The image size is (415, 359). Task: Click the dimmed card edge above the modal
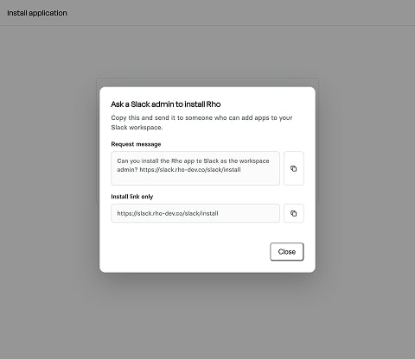point(207,82)
